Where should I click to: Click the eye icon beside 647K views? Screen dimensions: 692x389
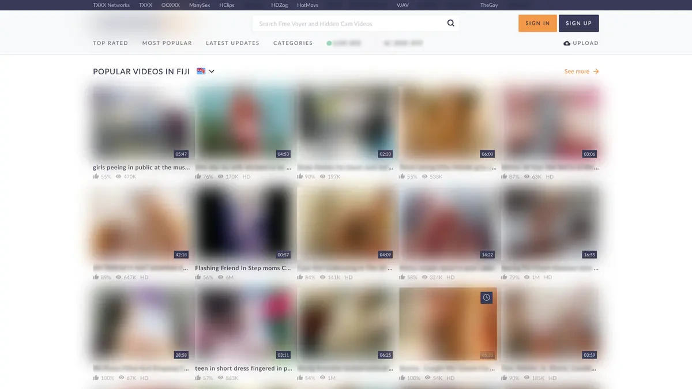(x=119, y=277)
